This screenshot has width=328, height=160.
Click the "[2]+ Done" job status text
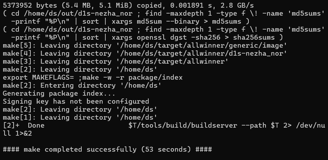click(x=24, y=126)
